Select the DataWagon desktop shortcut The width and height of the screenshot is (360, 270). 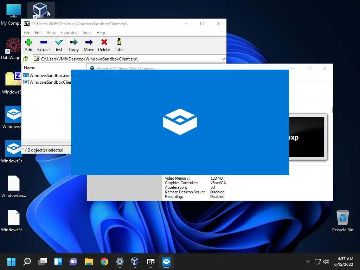11,49
